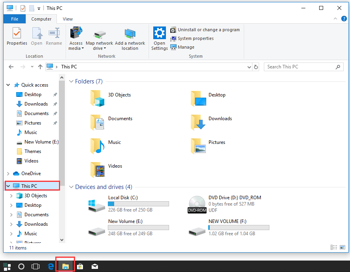Click navigation pane scrollbar down arrow
350x272 pixels.
coord(62,240)
